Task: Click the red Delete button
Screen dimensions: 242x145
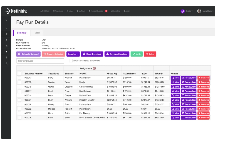Action: click(150, 54)
